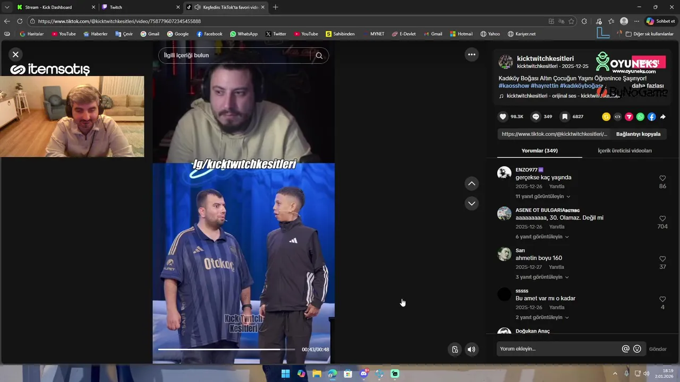This screenshot has width=680, height=382.
Task: Reply to Sarı's comment via Yanıtla
Action: tap(556, 267)
